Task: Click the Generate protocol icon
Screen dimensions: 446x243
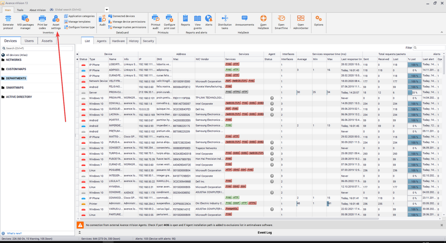Action: (8, 21)
